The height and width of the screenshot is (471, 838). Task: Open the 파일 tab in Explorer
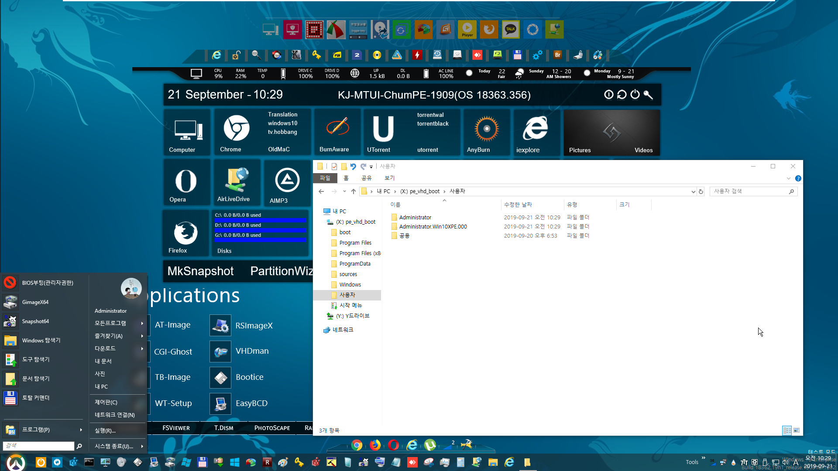point(325,178)
